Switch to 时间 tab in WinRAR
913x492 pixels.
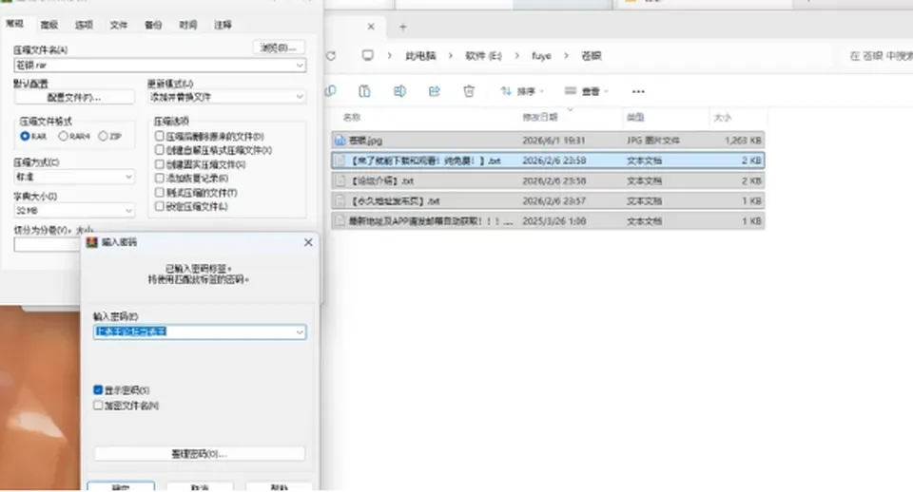coord(187,25)
